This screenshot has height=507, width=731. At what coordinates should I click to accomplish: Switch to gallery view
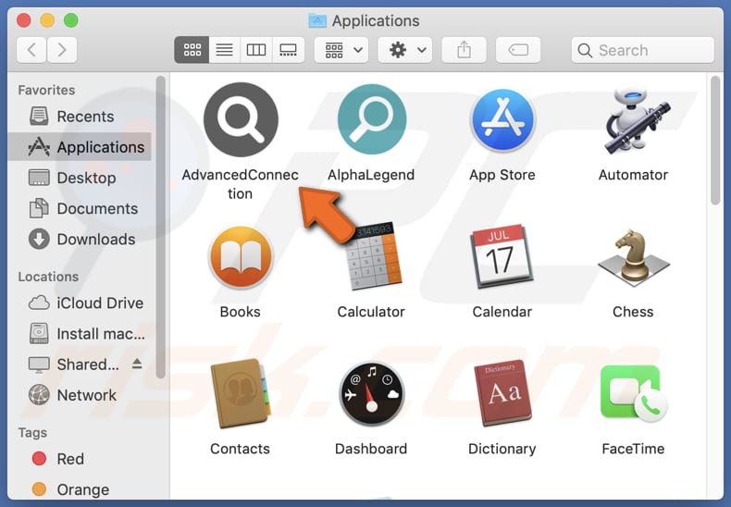pos(288,50)
